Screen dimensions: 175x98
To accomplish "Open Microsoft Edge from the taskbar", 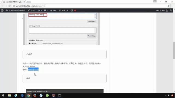I will pos(22,96).
